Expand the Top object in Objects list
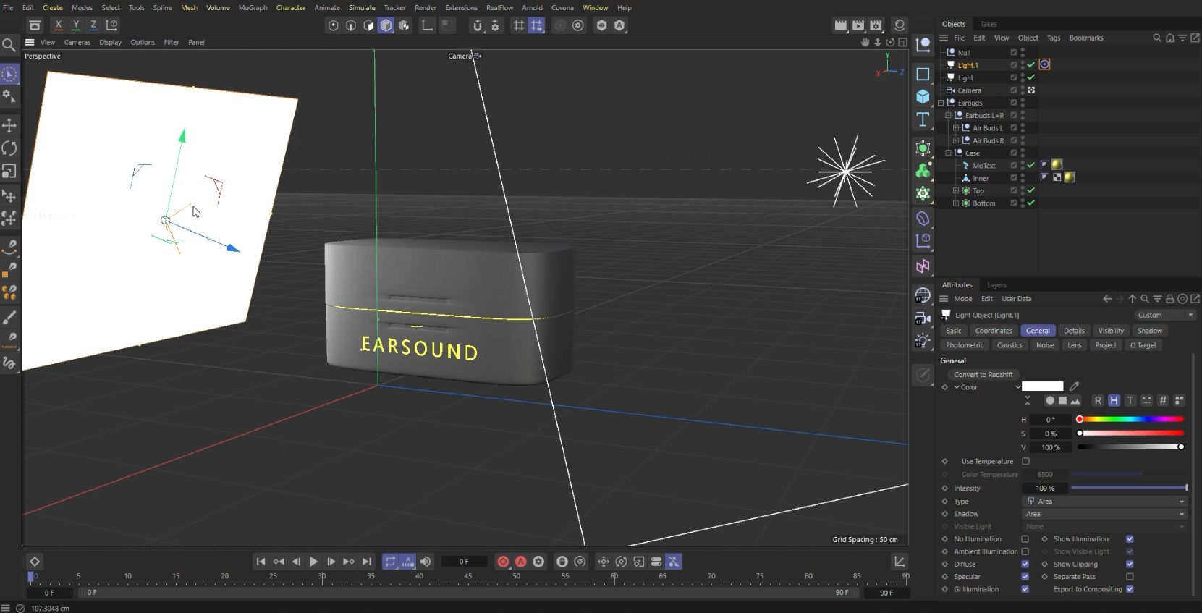 click(955, 191)
